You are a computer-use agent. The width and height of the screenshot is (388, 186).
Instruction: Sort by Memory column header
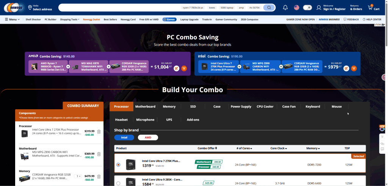click(313, 149)
